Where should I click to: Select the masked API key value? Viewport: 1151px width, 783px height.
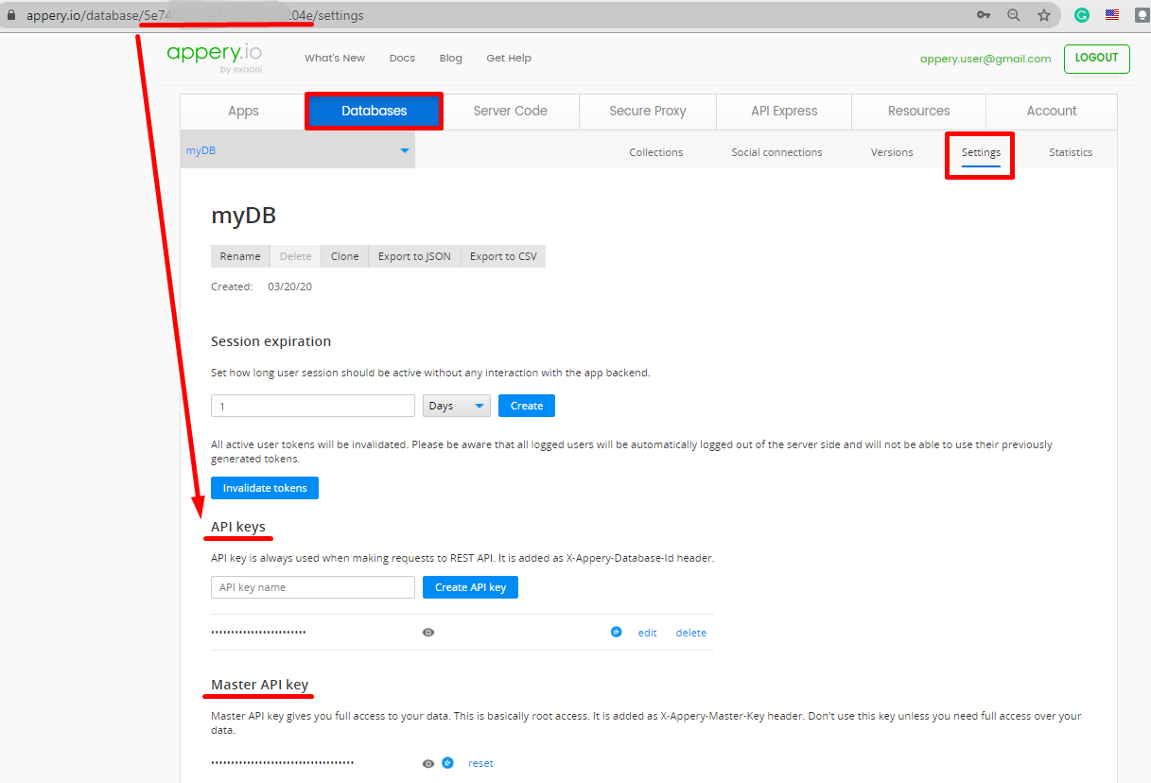258,632
